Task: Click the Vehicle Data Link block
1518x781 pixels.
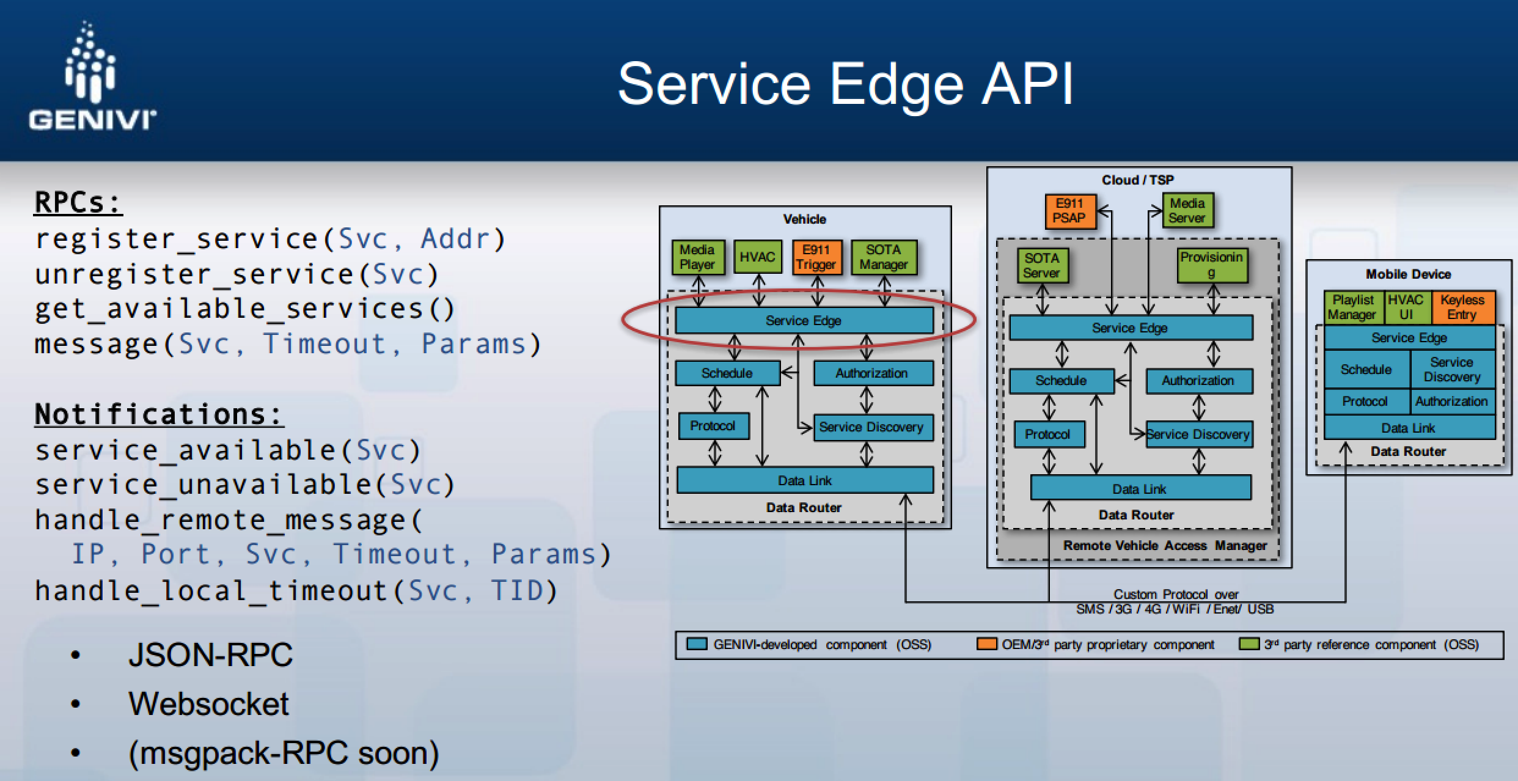Action: 804,481
